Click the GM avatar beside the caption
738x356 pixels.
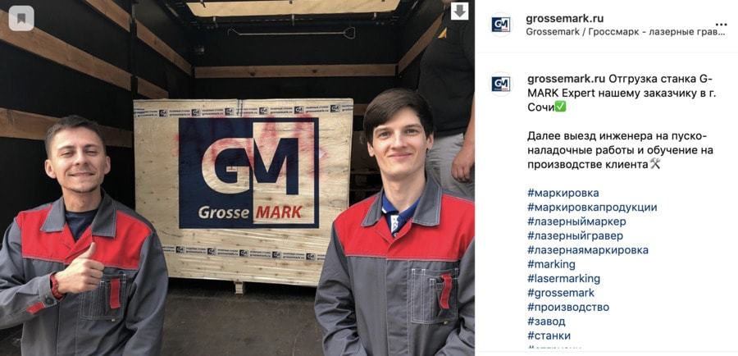coord(501,84)
